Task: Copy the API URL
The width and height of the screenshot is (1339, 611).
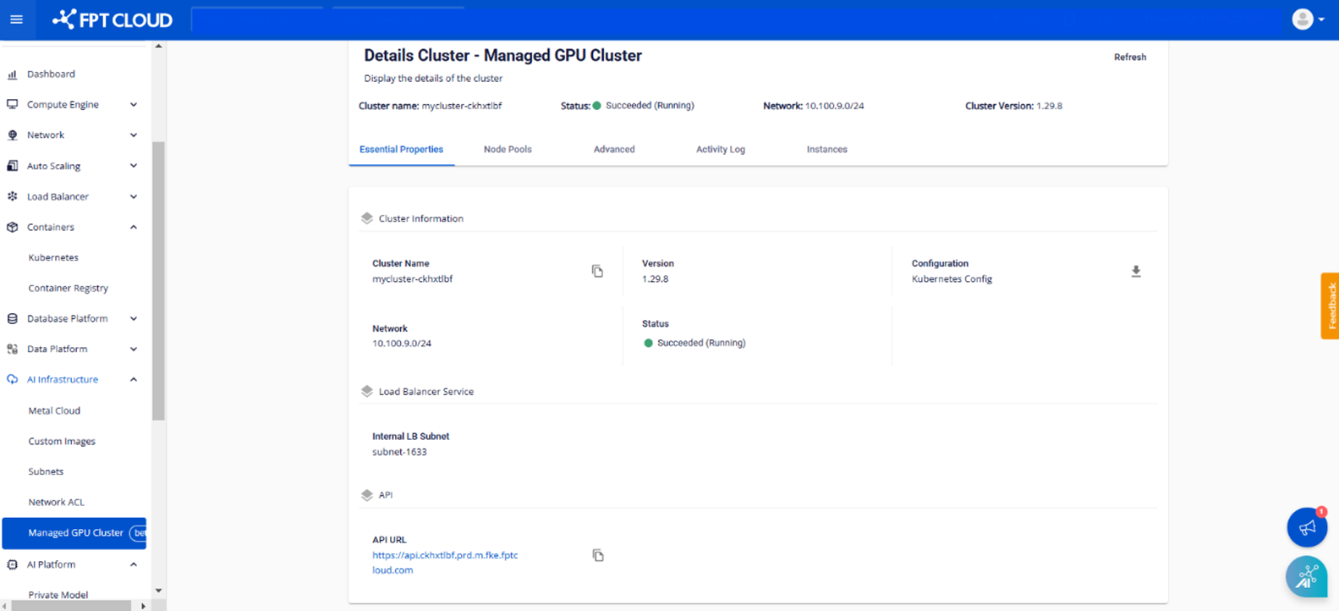Action: [598, 555]
